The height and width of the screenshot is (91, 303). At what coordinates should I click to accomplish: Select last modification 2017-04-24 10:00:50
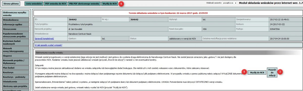(x=280, y=39)
